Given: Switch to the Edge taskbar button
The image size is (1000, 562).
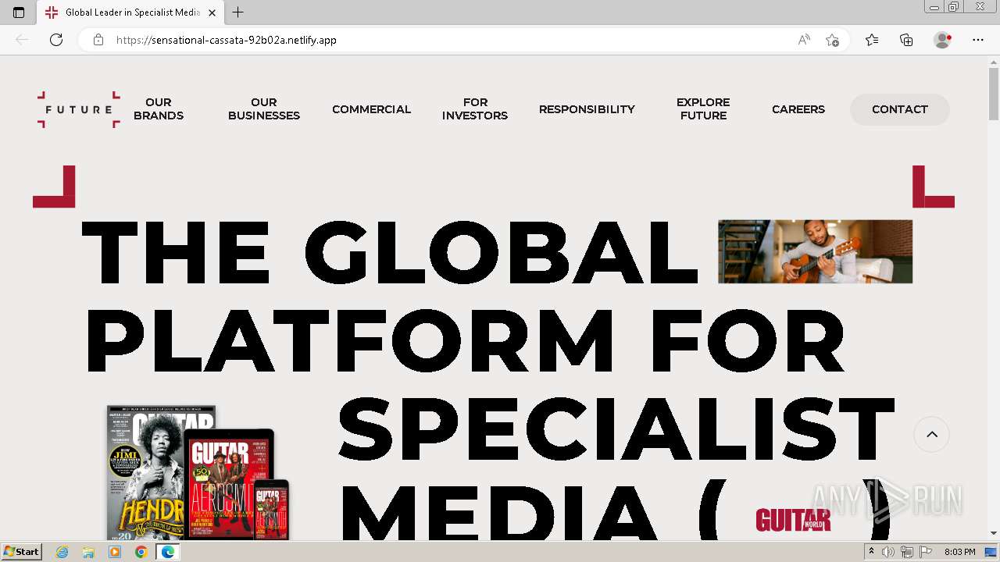Looking at the screenshot, I should [167, 552].
